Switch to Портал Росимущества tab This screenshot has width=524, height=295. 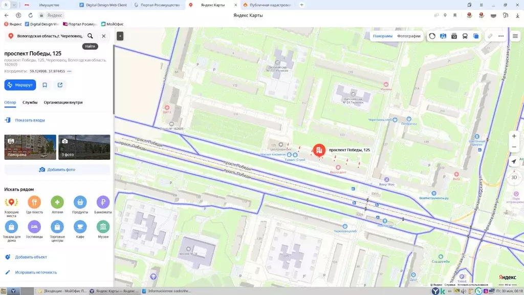coord(157,5)
